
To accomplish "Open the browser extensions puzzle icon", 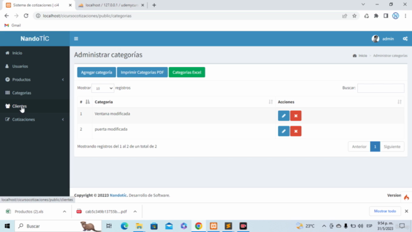I will tap(376, 15).
